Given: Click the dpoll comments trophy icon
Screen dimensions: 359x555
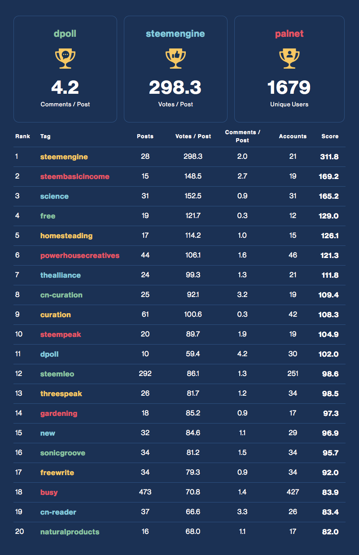Looking at the screenshot, I should click(x=65, y=59).
